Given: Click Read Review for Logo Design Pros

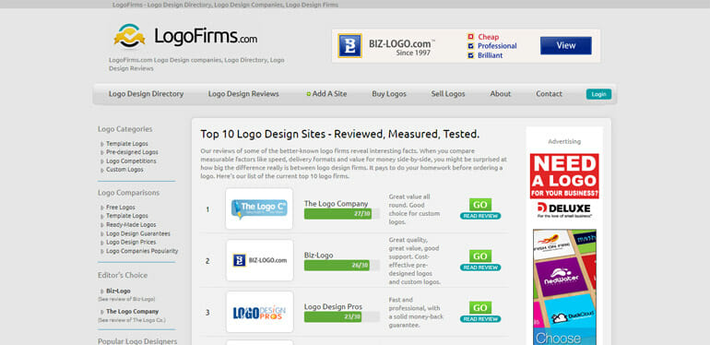Looking at the screenshot, I should tap(480, 319).
